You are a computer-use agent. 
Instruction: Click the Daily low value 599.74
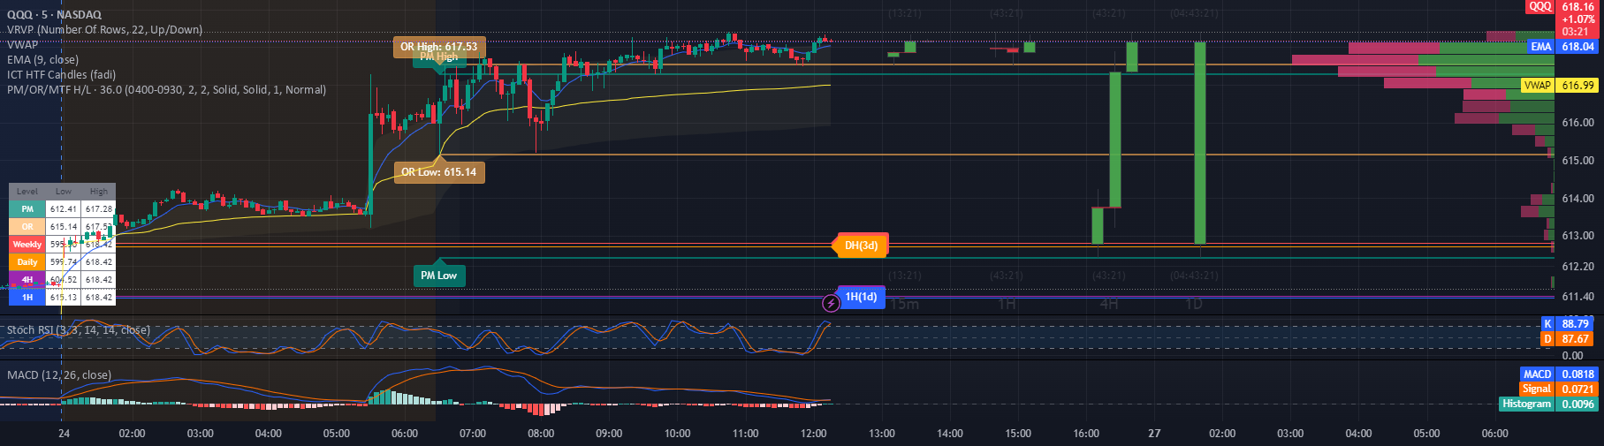point(64,262)
